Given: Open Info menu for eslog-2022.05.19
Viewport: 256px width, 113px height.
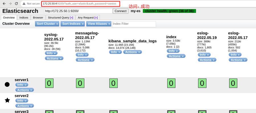Looking at the screenshot, I should (204, 55).
